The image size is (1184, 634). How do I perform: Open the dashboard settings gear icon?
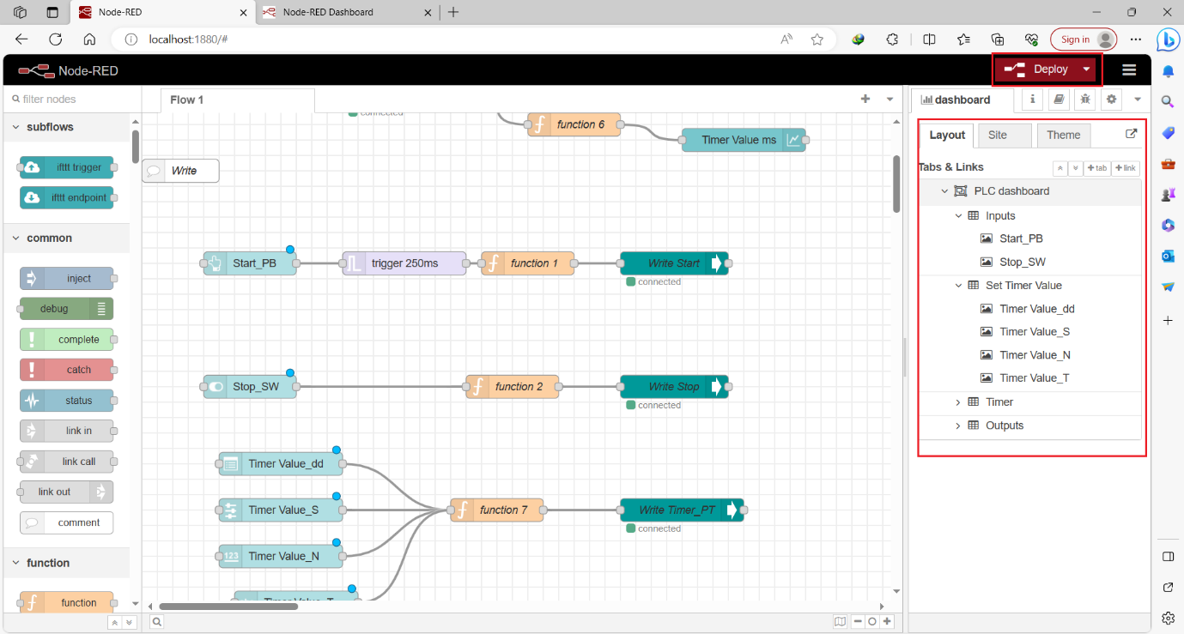1111,100
